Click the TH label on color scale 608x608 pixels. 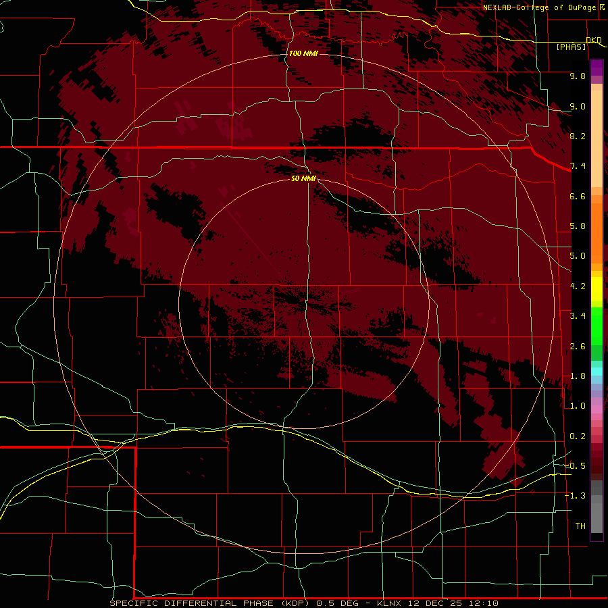pyautogui.click(x=580, y=526)
